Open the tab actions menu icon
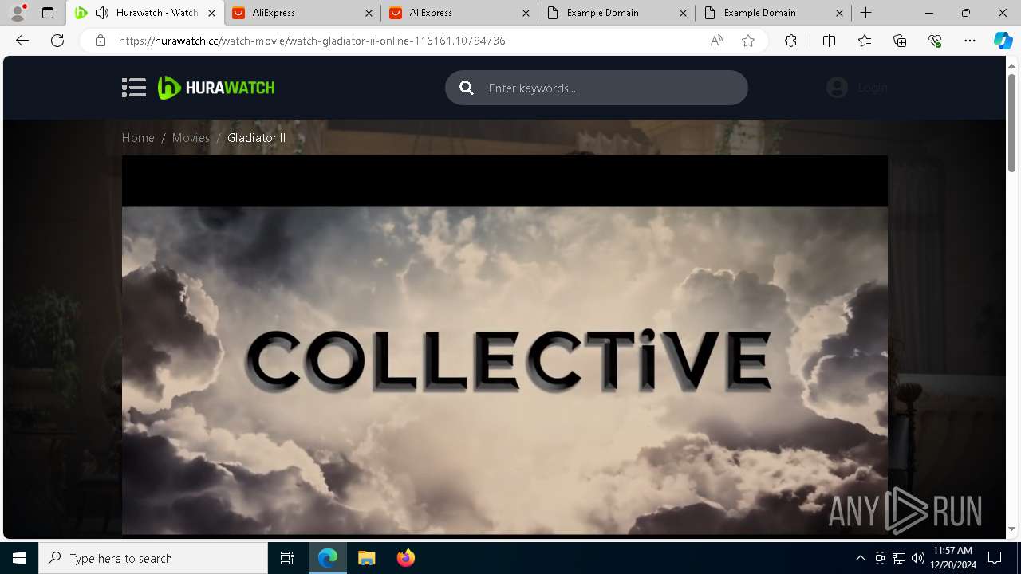The image size is (1021, 574). coord(48,13)
